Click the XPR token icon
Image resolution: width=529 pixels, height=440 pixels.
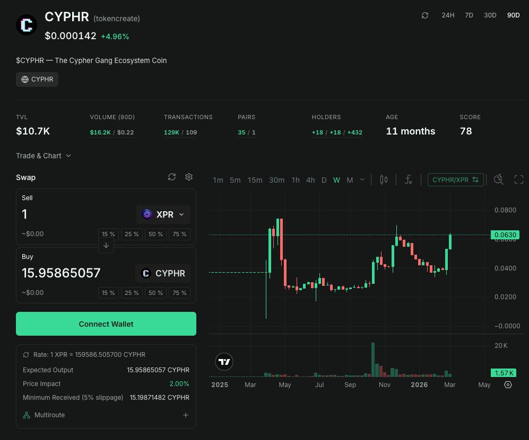pos(147,214)
